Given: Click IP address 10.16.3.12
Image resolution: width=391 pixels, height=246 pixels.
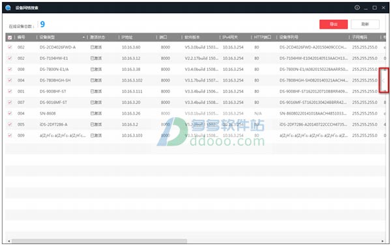Looking at the screenshot, I should 131,58.
